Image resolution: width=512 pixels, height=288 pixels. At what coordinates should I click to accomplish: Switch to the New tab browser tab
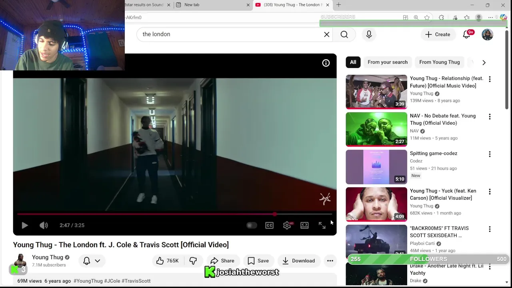click(x=212, y=5)
